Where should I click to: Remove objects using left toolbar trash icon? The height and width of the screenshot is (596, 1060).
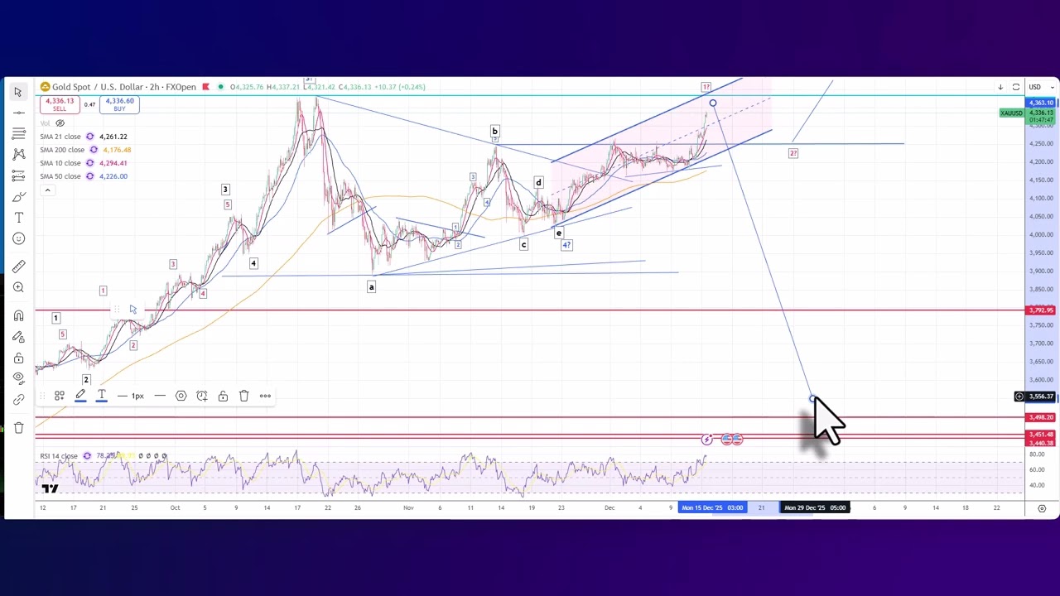click(x=18, y=428)
